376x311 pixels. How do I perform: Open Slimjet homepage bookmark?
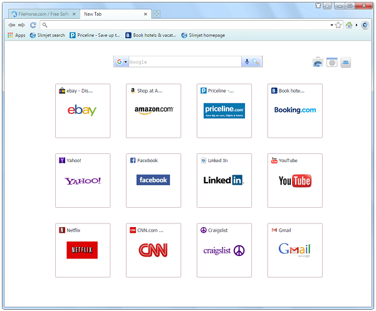[x=203, y=35]
